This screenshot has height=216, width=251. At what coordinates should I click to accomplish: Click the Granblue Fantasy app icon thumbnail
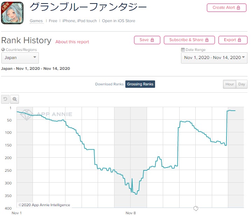point(12,13)
